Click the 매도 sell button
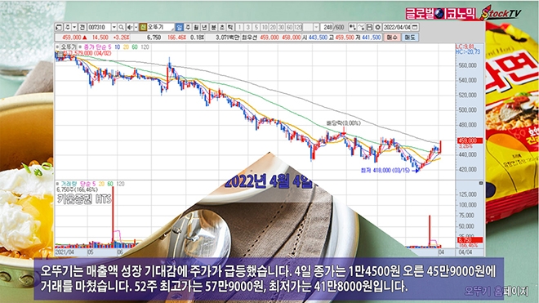 tap(410, 37)
